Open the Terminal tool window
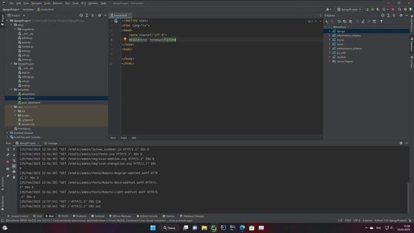414x233 pixels. [x=98, y=216]
